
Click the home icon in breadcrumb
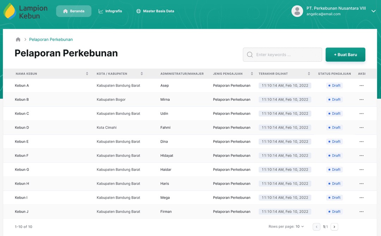18,39
